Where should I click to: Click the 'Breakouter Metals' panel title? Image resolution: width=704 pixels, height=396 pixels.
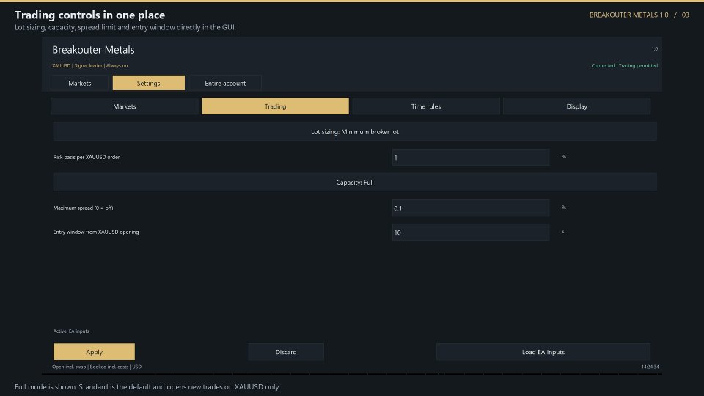pos(93,50)
